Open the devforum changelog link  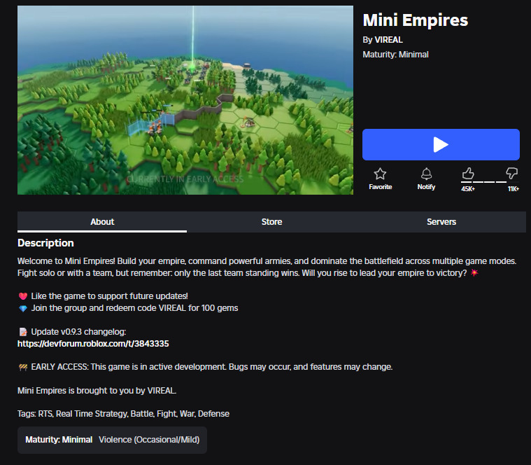(x=93, y=344)
